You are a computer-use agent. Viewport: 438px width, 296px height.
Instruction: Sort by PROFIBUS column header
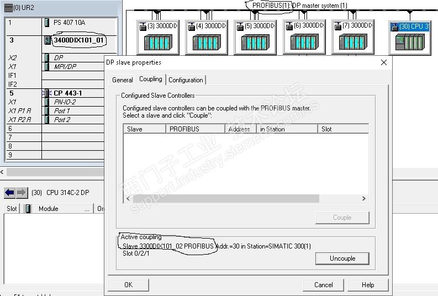tap(196, 129)
